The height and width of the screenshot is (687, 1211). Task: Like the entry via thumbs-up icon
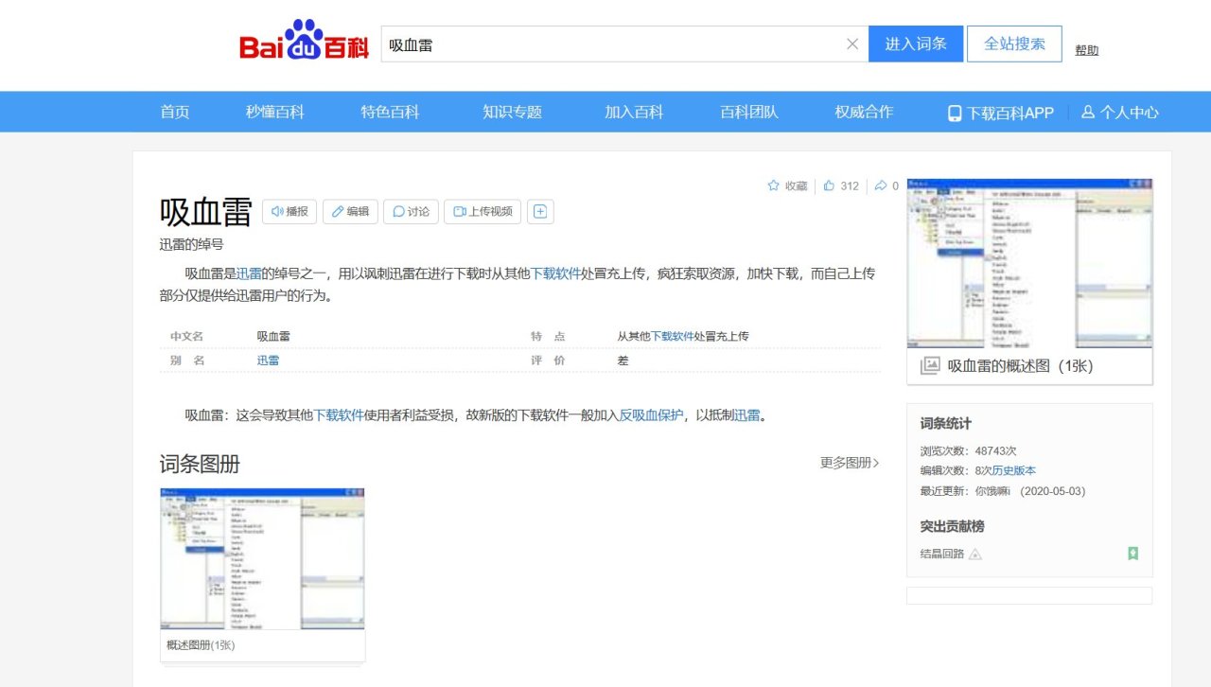[x=829, y=185]
